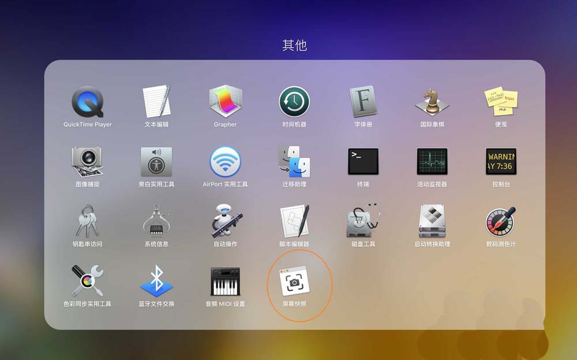Open the AirPort 实用工具 icon

click(x=225, y=162)
